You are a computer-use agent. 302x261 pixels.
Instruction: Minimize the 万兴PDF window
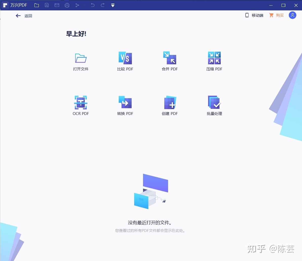point(271,5)
